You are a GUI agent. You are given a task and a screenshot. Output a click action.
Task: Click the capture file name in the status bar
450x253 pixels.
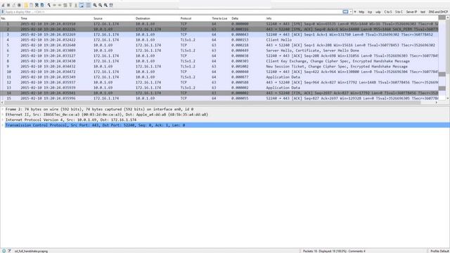click(31, 251)
